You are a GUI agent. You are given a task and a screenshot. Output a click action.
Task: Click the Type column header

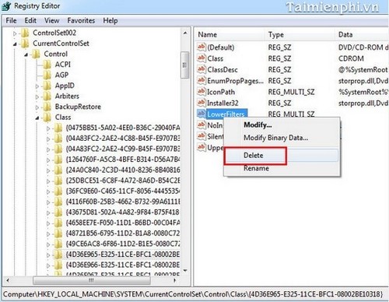pos(300,35)
